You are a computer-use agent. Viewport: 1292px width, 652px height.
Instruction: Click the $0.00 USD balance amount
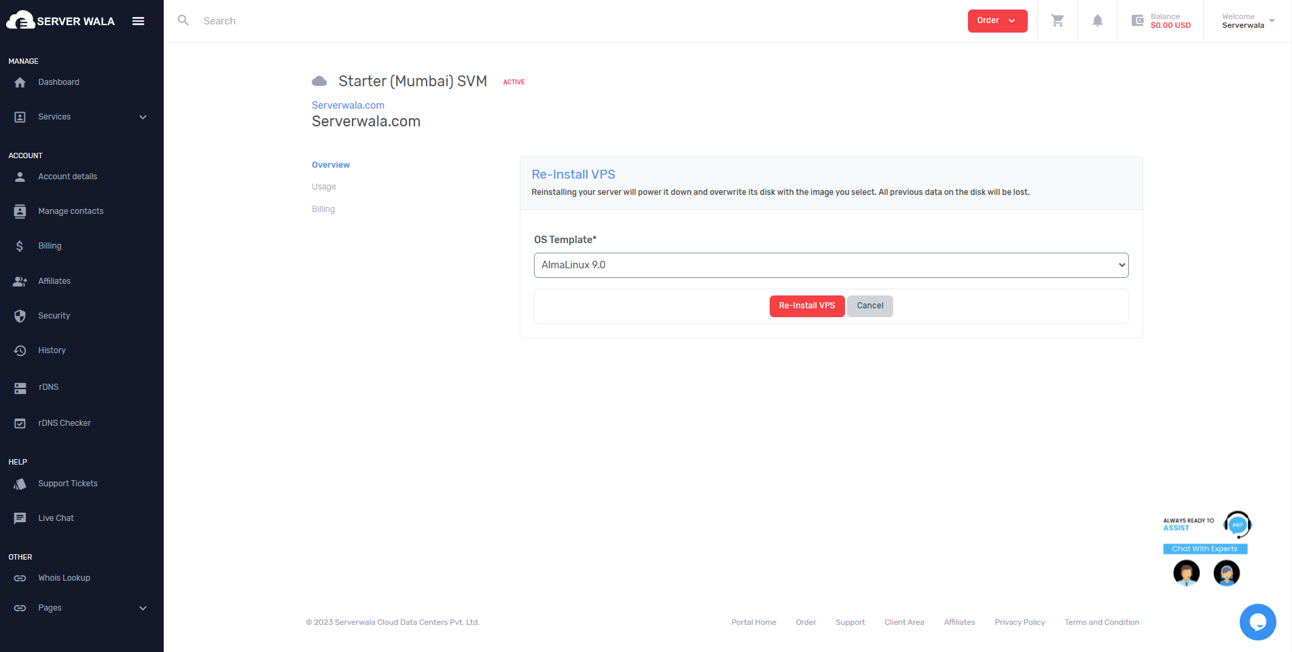tap(1170, 26)
